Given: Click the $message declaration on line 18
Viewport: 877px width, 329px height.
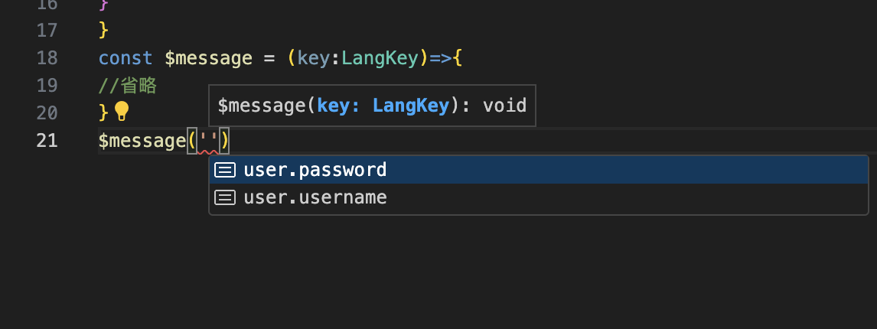Looking at the screenshot, I should point(208,58).
